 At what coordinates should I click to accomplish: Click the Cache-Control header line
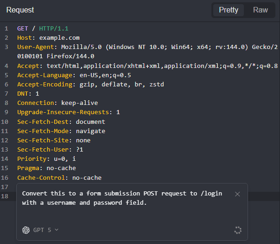point(59,177)
